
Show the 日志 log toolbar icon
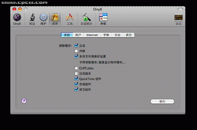(179, 19)
